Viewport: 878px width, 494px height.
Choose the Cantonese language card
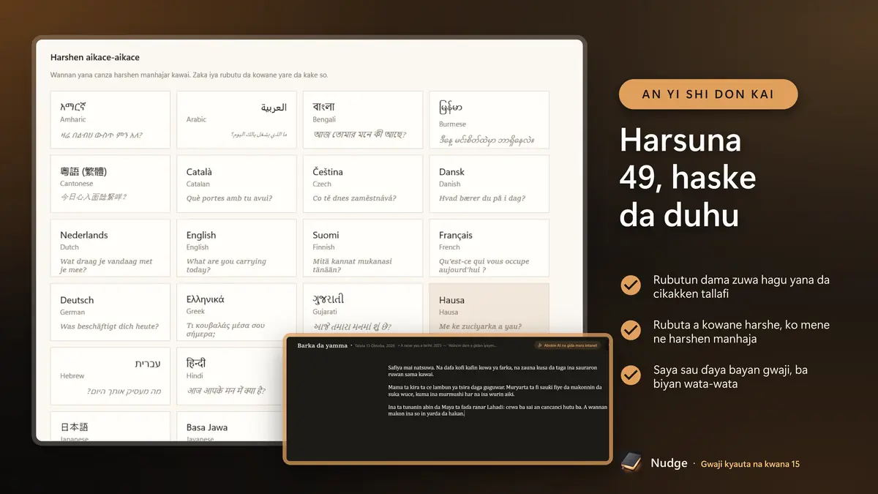pos(110,184)
